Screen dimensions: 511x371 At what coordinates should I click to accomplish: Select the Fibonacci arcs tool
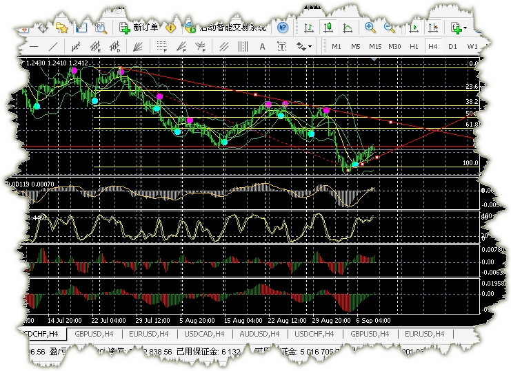(201, 47)
